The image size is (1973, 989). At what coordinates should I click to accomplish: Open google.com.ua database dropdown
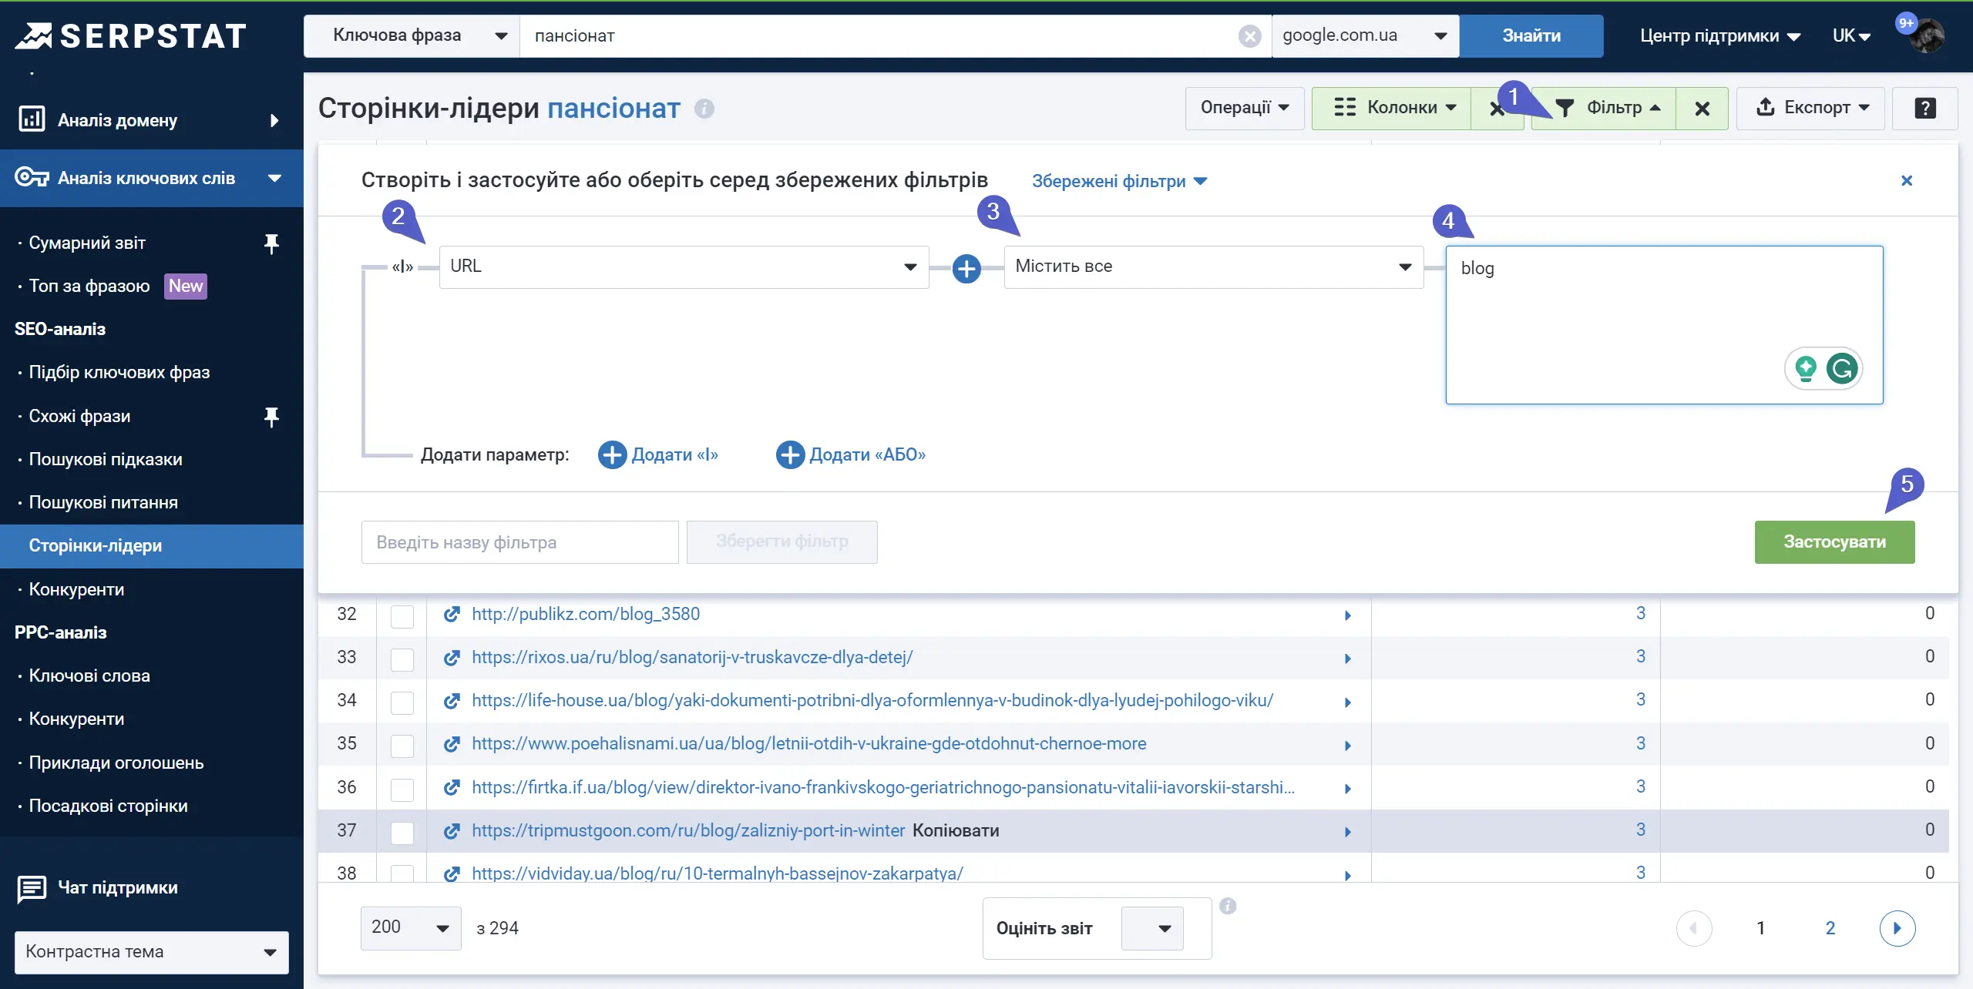[1365, 36]
